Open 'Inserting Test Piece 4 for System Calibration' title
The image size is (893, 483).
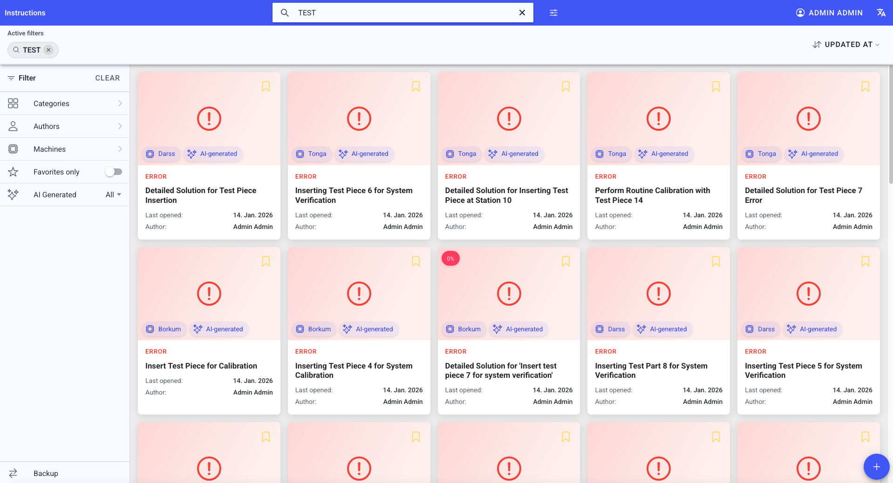[x=354, y=370]
